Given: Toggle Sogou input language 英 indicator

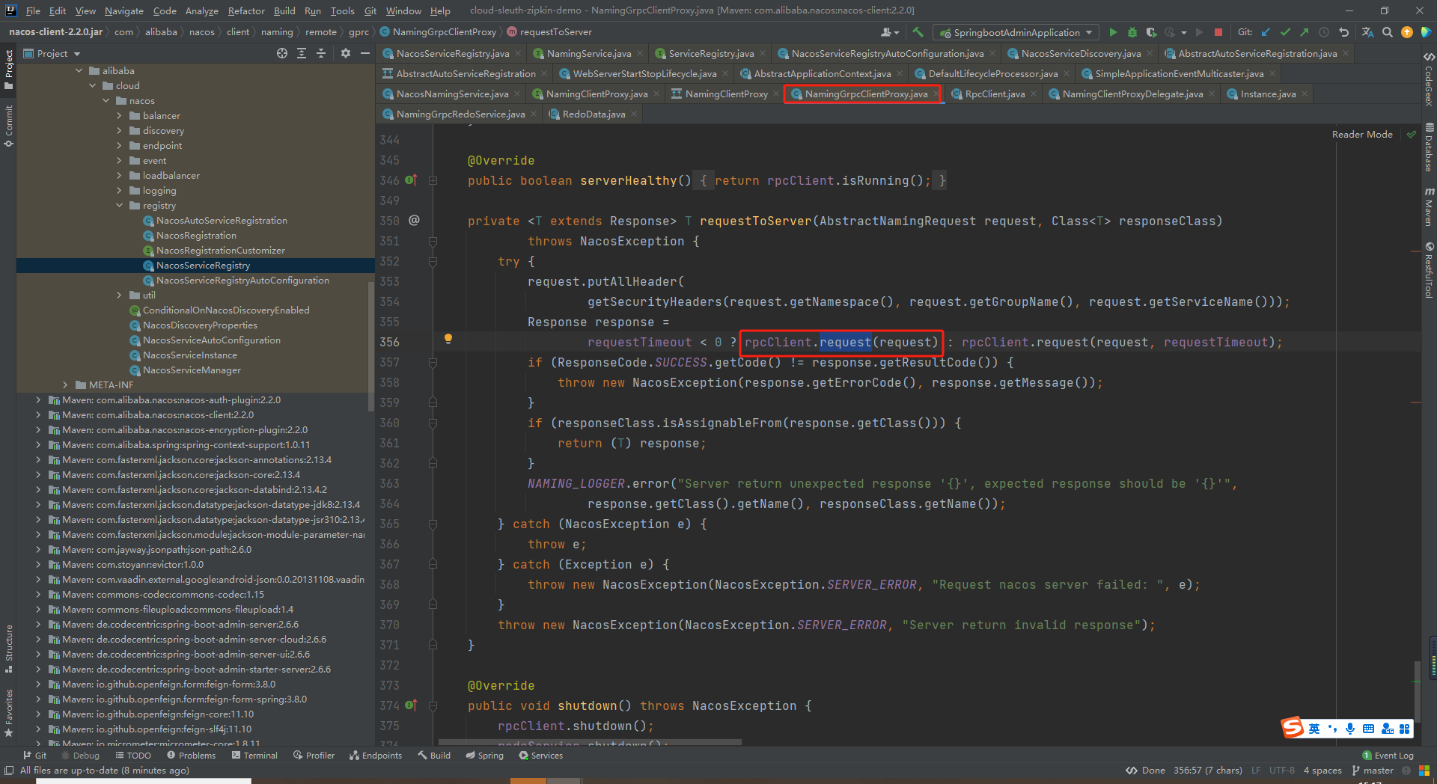Looking at the screenshot, I should (1314, 729).
